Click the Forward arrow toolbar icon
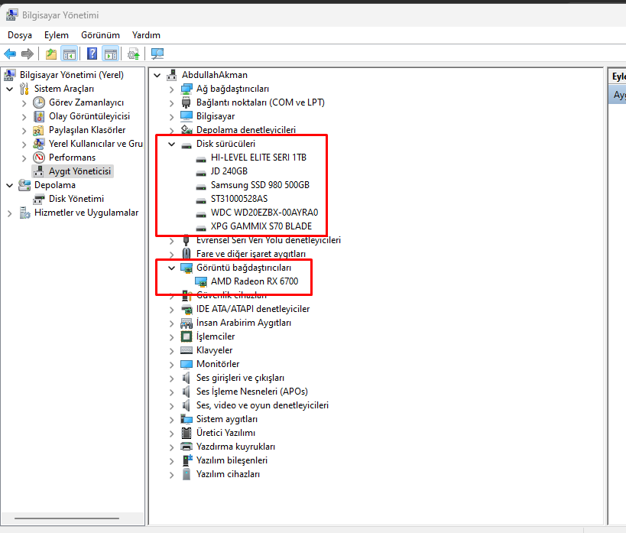 pos(28,54)
